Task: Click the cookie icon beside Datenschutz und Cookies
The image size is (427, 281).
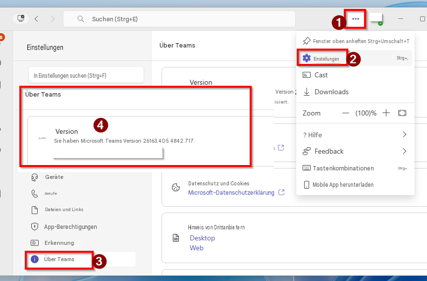Action: point(176,187)
